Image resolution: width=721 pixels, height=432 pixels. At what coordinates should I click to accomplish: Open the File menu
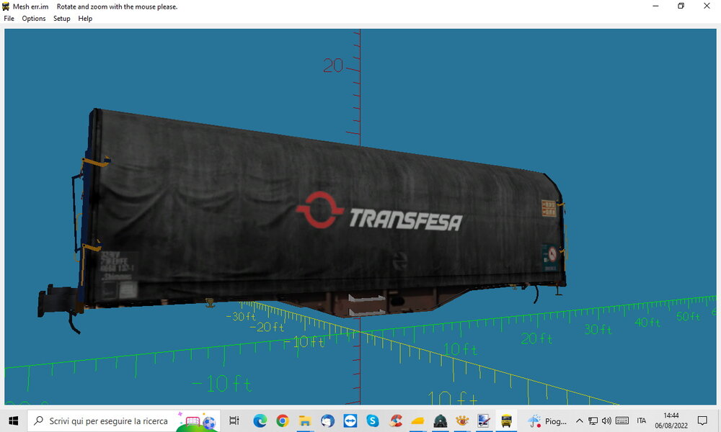[x=9, y=19]
